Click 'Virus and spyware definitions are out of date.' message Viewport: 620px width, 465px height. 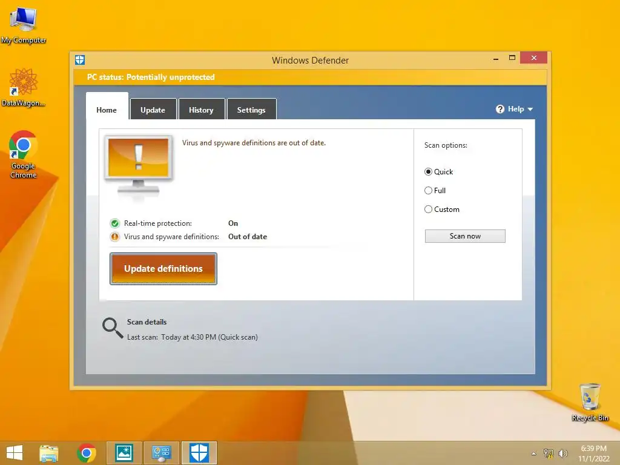coord(254,143)
